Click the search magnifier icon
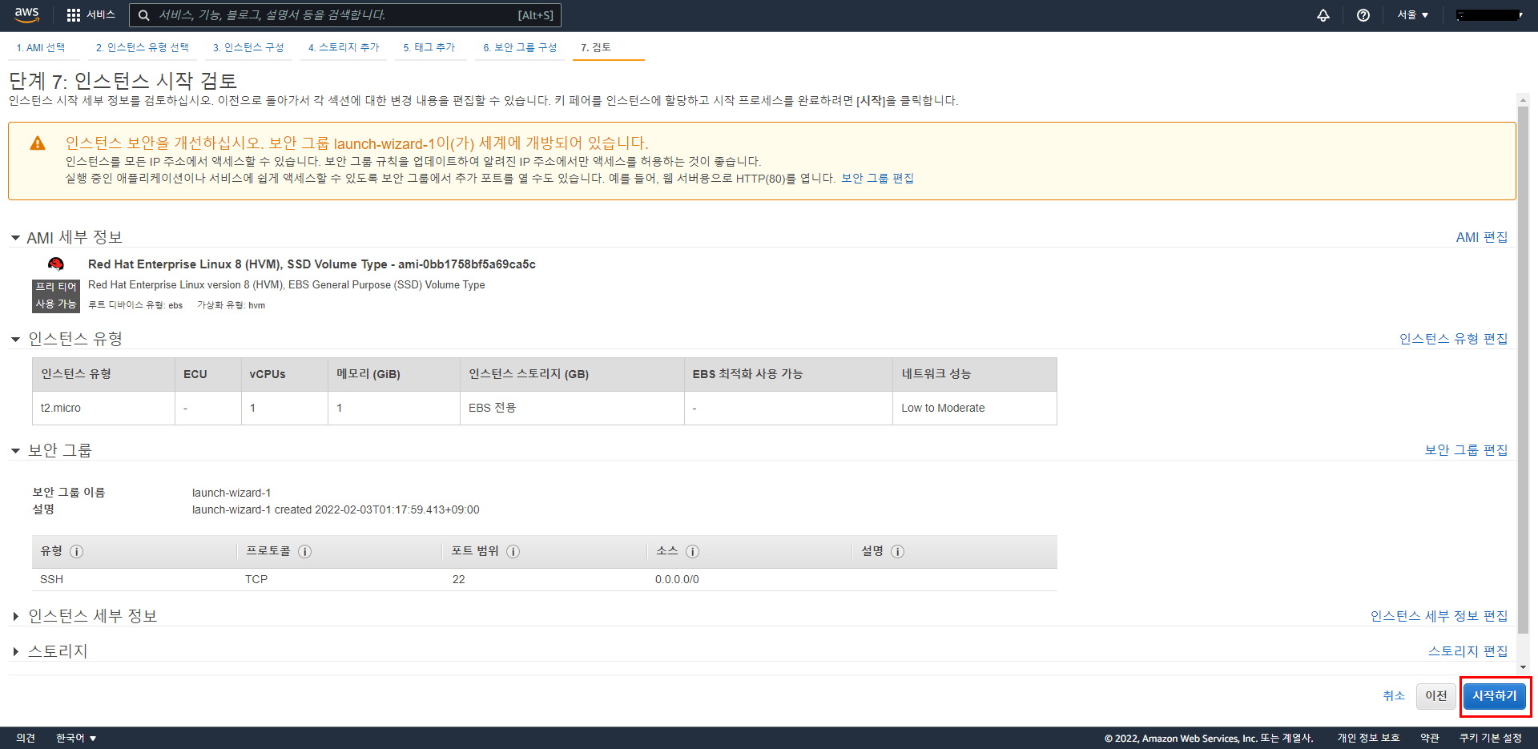The image size is (1538, 749). (144, 15)
